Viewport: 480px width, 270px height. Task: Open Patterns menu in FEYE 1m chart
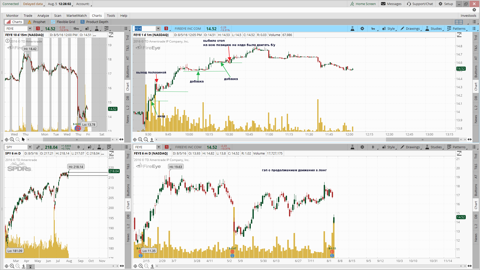pos(457,28)
